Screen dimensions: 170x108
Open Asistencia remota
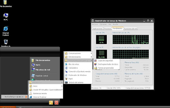tap(46, 93)
